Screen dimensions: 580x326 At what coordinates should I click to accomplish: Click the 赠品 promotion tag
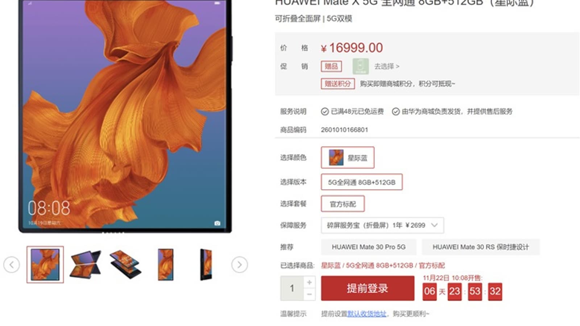pyautogui.click(x=331, y=66)
